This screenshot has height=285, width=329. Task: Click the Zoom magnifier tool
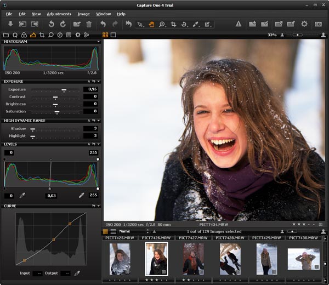point(162,24)
